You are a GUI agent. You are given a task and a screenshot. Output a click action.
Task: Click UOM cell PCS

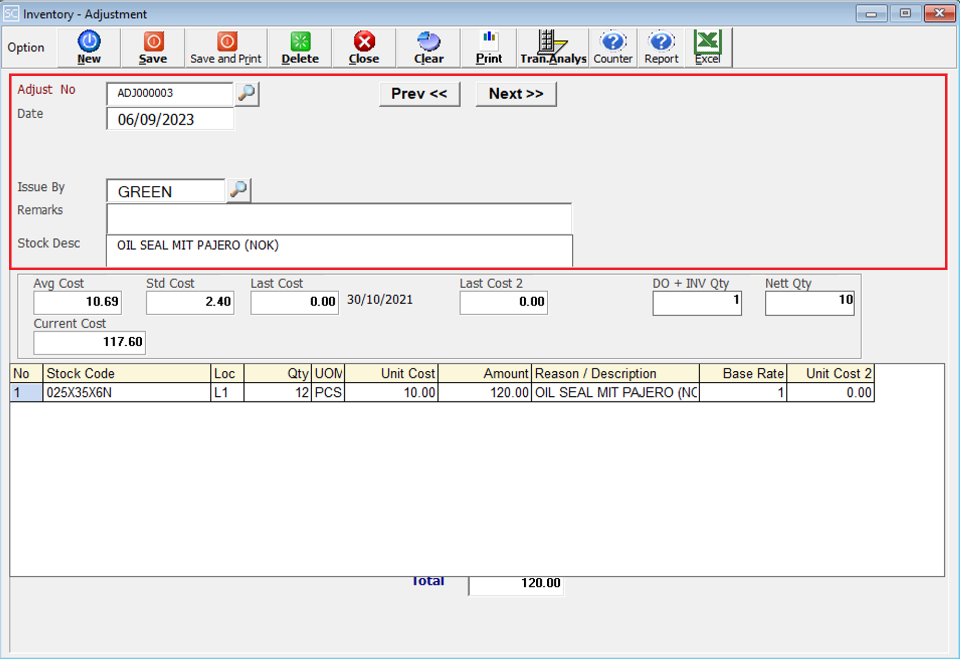(x=328, y=392)
